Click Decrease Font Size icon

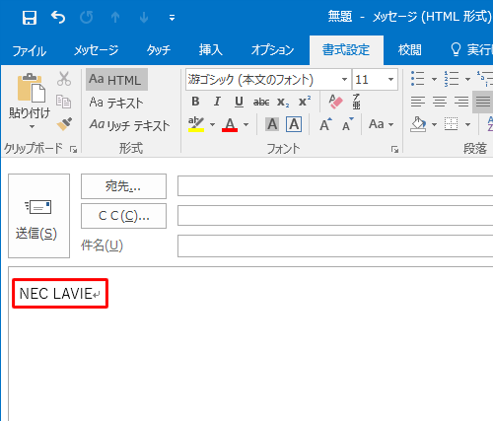348,124
